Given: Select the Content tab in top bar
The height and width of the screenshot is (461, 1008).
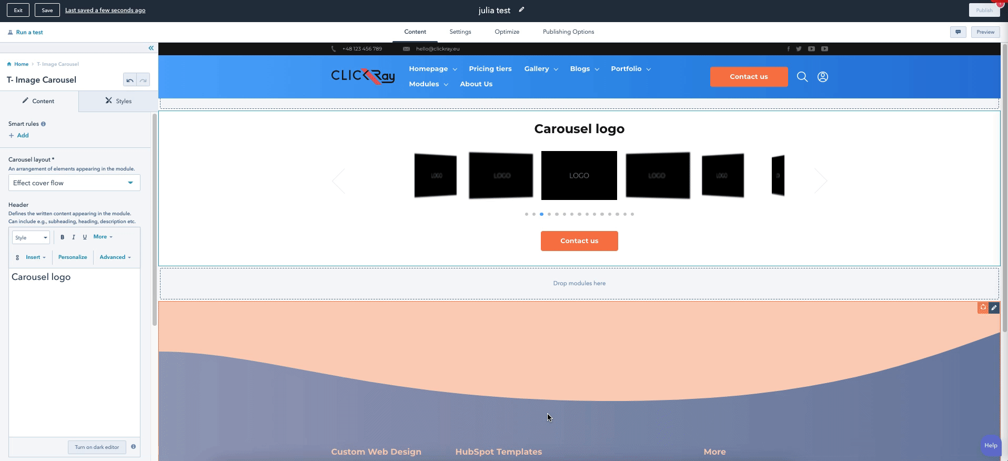Looking at the screenshot, I should point(415,32).
